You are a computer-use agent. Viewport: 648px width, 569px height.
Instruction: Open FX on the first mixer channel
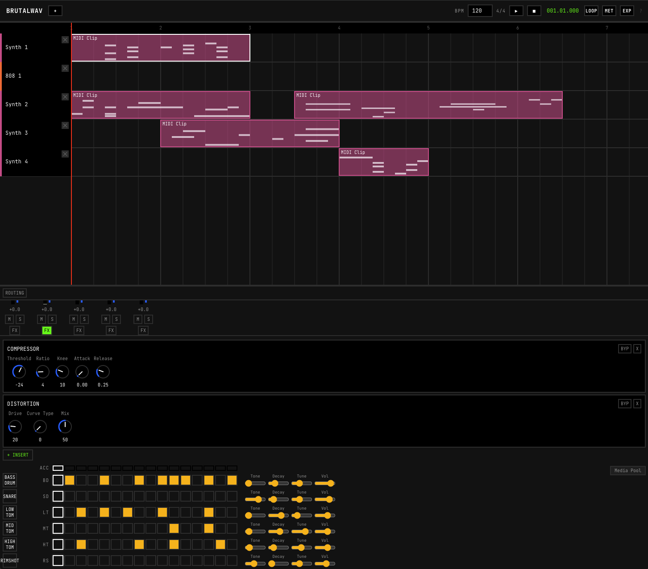tap(14, 330)
